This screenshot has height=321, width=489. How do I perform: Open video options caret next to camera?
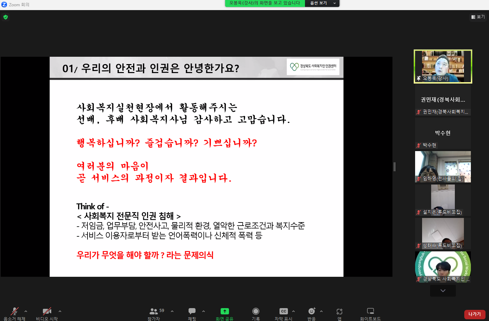pyautogui.click(x=60, y=311)
